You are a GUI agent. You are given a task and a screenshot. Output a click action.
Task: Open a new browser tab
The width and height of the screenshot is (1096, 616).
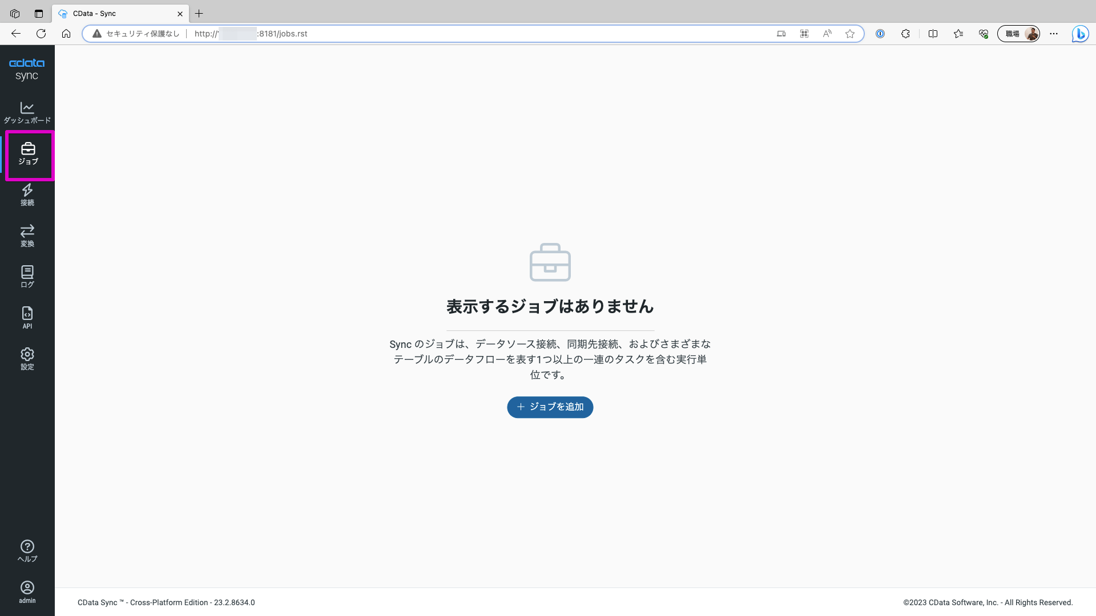tap(199, 13)
